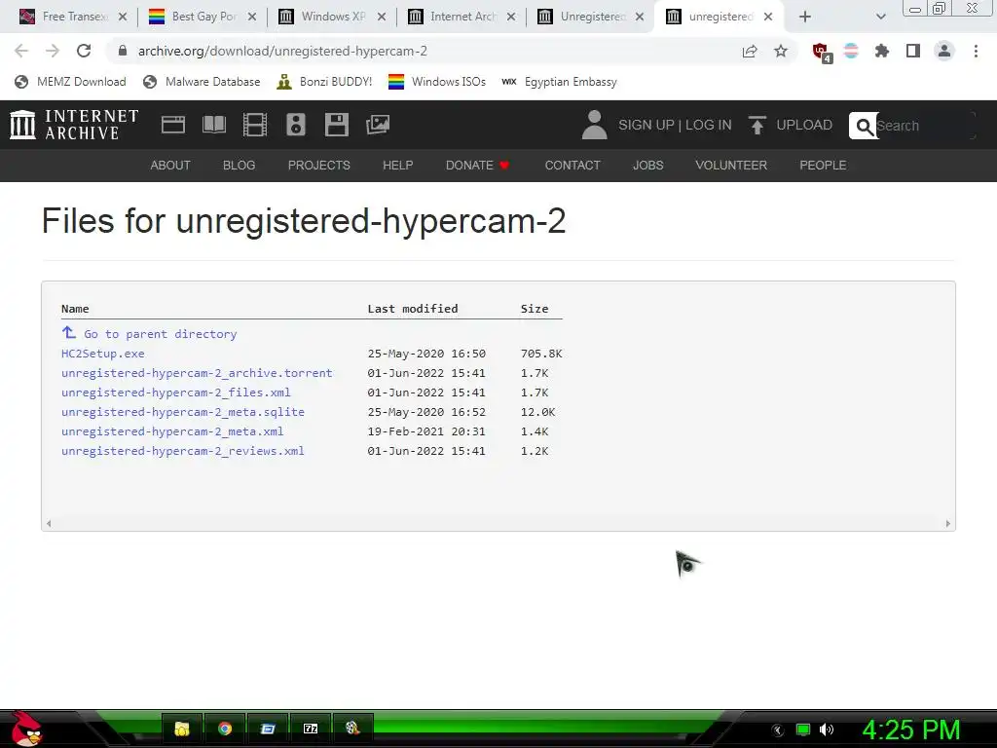Download HC2Setup.exe
Viewport: 997px width, 748px height.
[x=103, y=354]
